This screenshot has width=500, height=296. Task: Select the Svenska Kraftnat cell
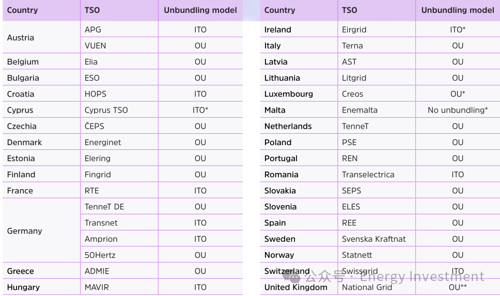pos(373,239)
